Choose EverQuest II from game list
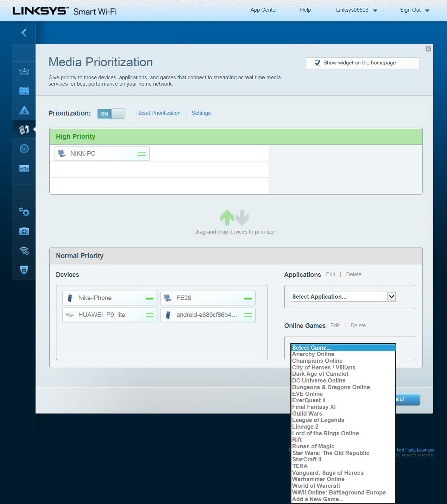The width and height of the screenshot is (447, 504). [344, 400]
